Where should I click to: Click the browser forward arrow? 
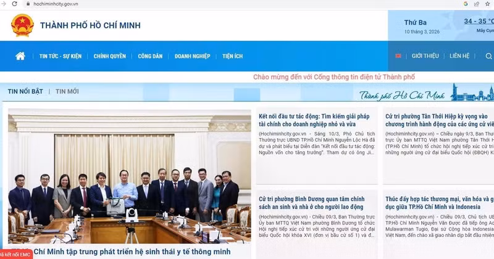click(x=4, y=4)
